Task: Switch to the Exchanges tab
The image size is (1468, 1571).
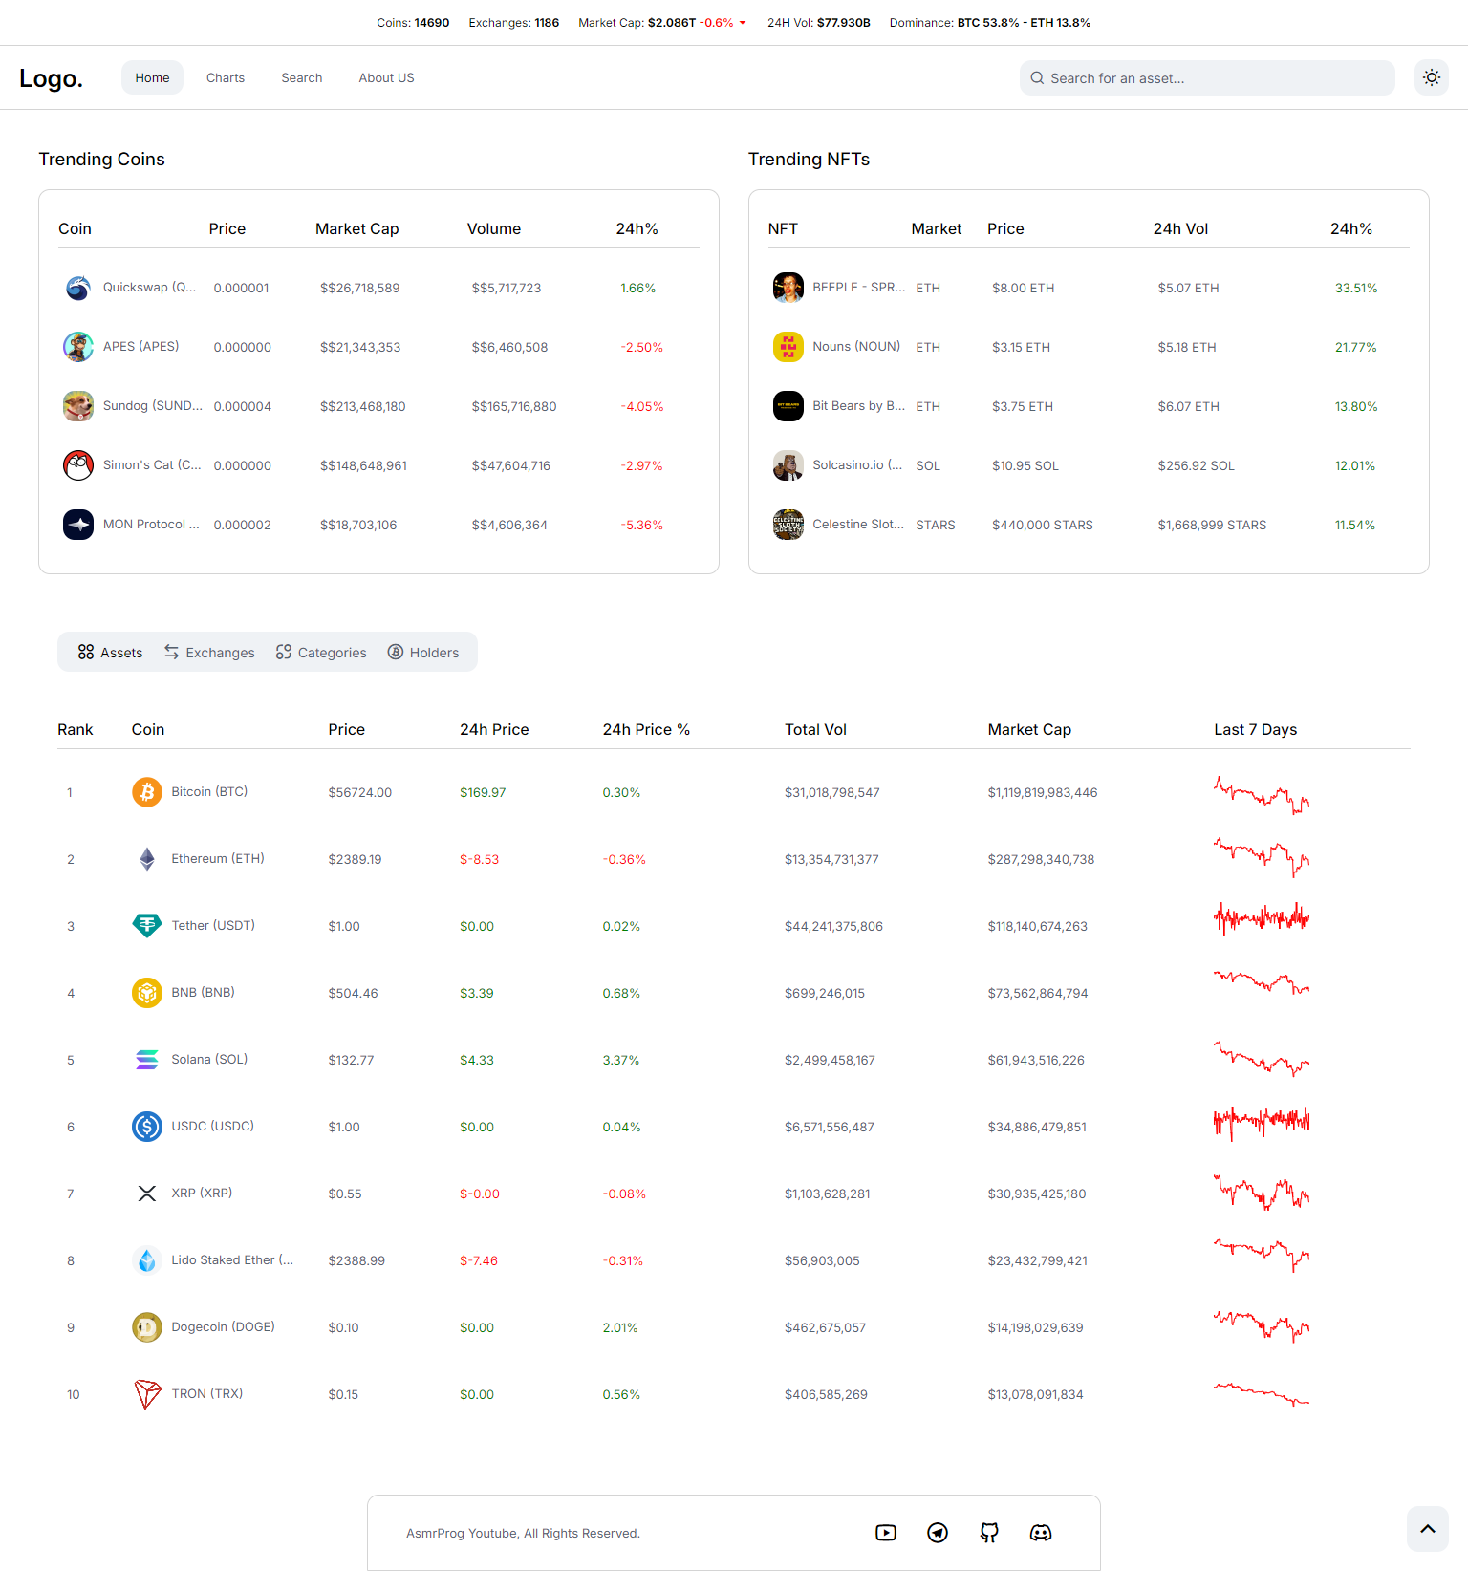Action: [x=209, y=653]
